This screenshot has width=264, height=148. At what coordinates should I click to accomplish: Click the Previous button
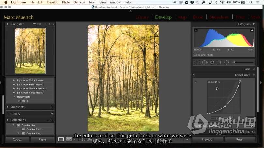pyautogui.click(x=208, y=139)
